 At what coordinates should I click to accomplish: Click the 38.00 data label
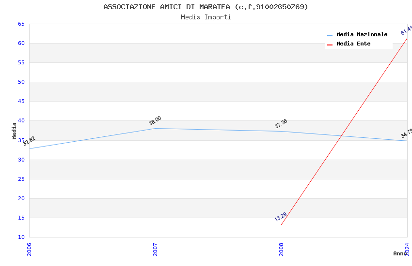coord(155,121)
